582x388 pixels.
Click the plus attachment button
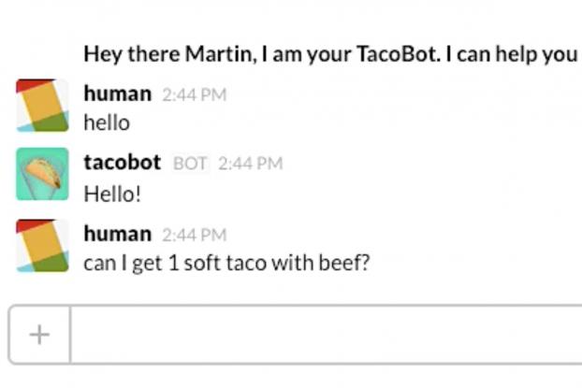click(39, 335)
